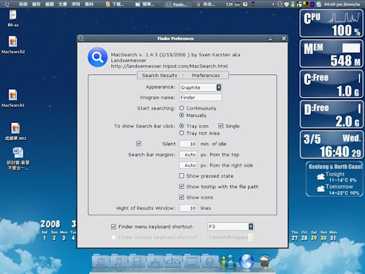Open the Applications folder in dock
The height and width of the screenshot is (274, 365).
tap(155, 261)
